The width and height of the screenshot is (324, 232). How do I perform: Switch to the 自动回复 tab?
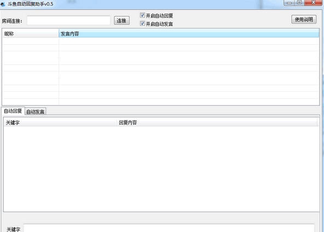pyautogui.click(x=13, y=111)
